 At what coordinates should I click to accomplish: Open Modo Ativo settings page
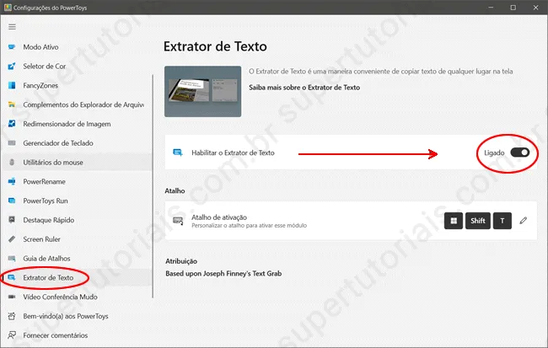[40, 47]
